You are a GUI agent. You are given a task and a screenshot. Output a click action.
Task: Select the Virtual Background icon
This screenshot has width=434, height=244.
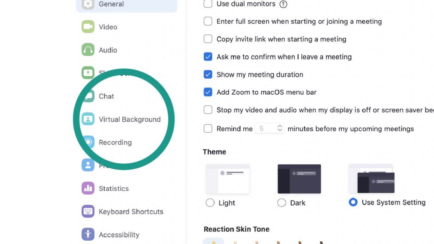click(x=88, y=119)
